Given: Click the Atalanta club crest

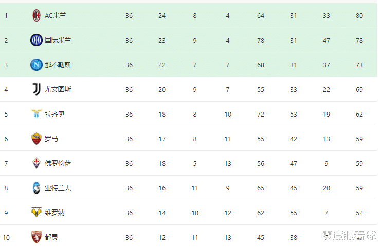Looking at the screenshot, I should tap(37, 188).
